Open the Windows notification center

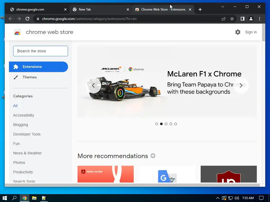261,198
